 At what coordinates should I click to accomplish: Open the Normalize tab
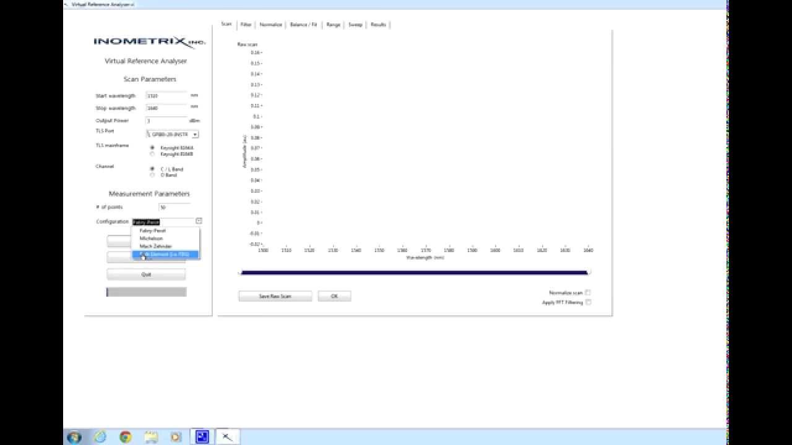270,25
